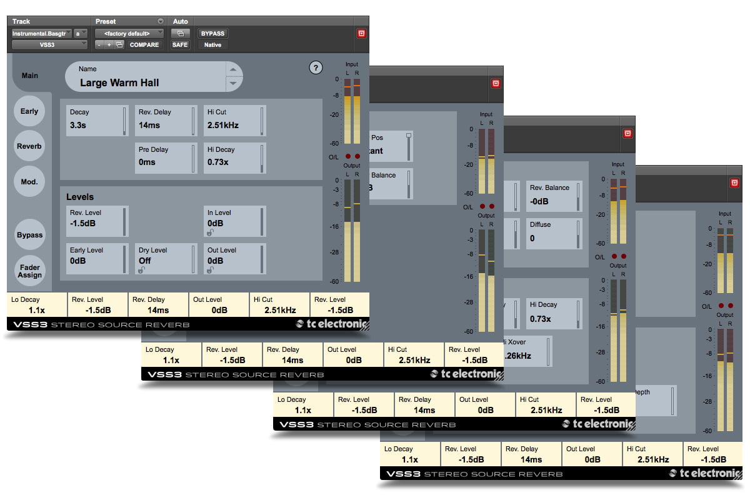Click the Decay mini slider strip
Viewport: 750px width, 500px height.
click(x=124, y=121)
